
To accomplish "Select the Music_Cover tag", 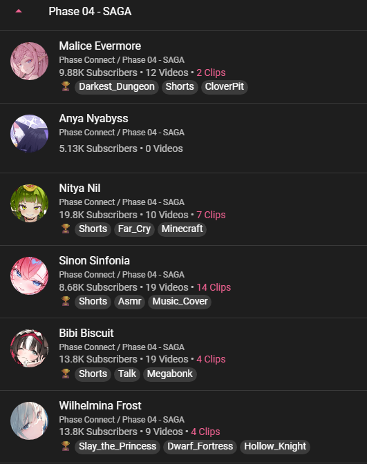I will (180, 302).
